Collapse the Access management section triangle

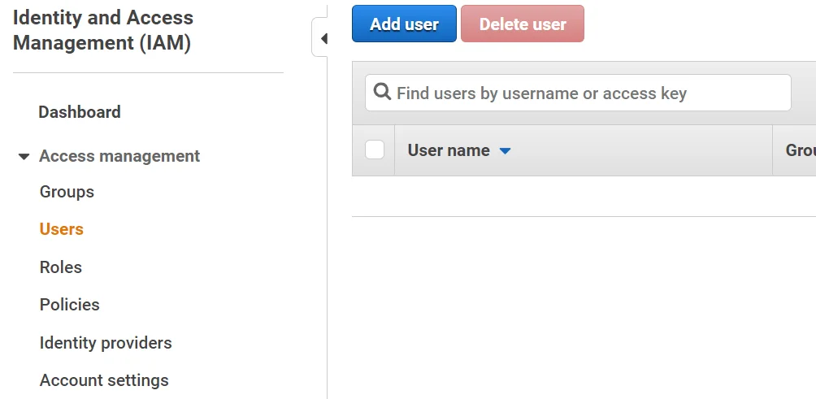click(x=24, y=156)
